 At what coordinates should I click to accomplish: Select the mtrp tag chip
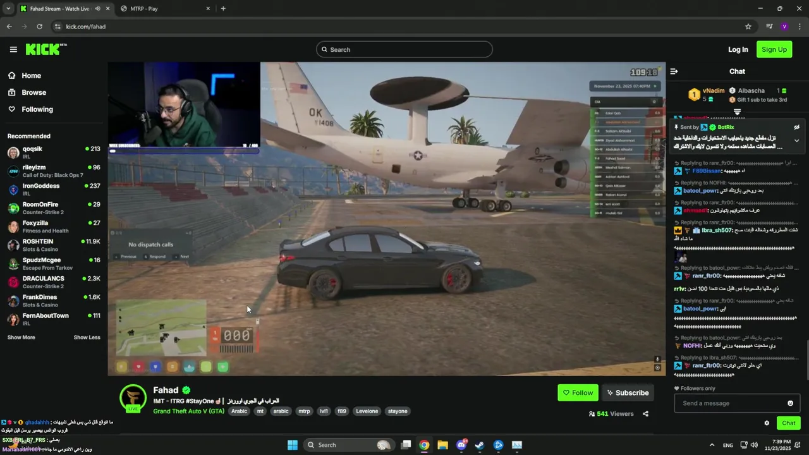coord(304,411)
